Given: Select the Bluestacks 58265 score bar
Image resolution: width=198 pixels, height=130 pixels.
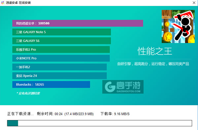Looking at the screenshot, I should (51, 84).
